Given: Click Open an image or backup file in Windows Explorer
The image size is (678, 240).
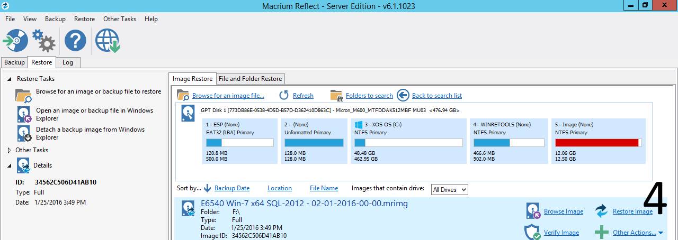Looking at the screenshot, I should click(x=94, y=114).
